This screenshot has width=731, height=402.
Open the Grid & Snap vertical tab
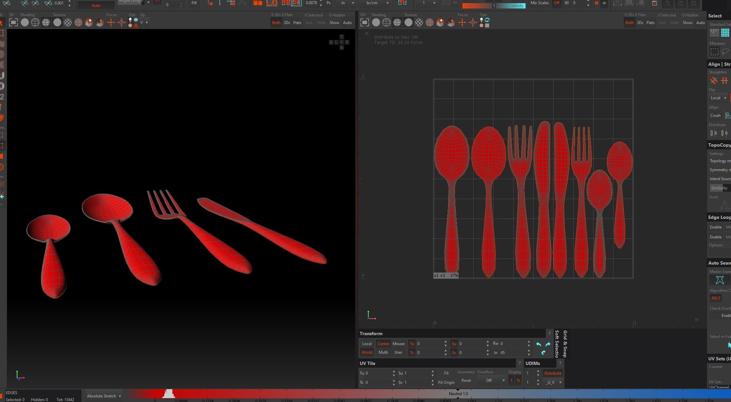565,344
